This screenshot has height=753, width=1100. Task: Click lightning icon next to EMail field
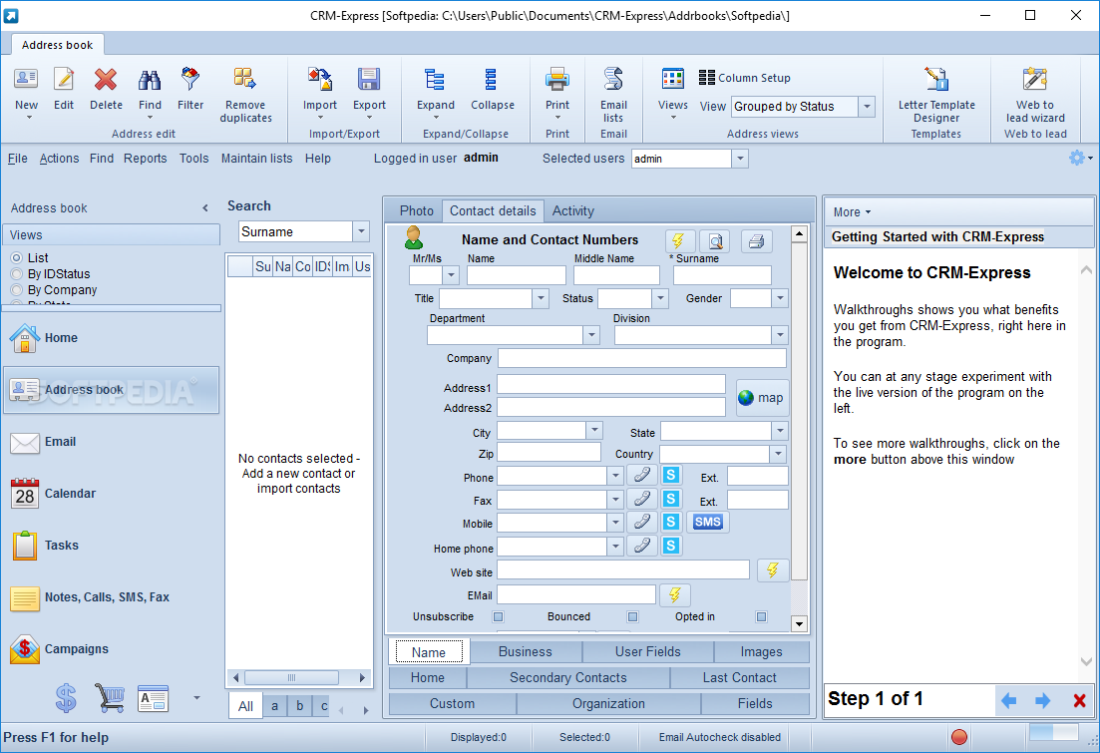pos(675,595)
